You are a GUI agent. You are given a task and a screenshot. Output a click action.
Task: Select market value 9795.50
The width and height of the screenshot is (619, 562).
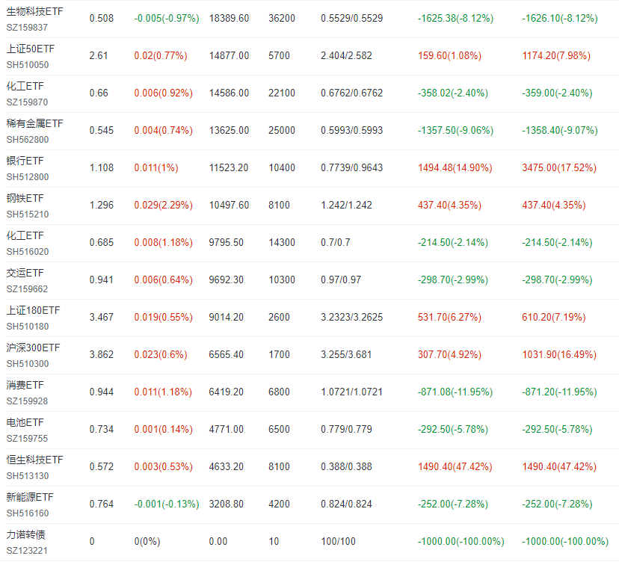[227, 242]
